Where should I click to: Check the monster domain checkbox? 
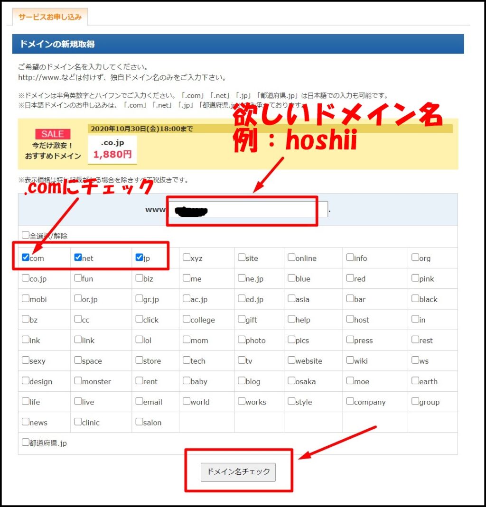[x=78, y=380]
